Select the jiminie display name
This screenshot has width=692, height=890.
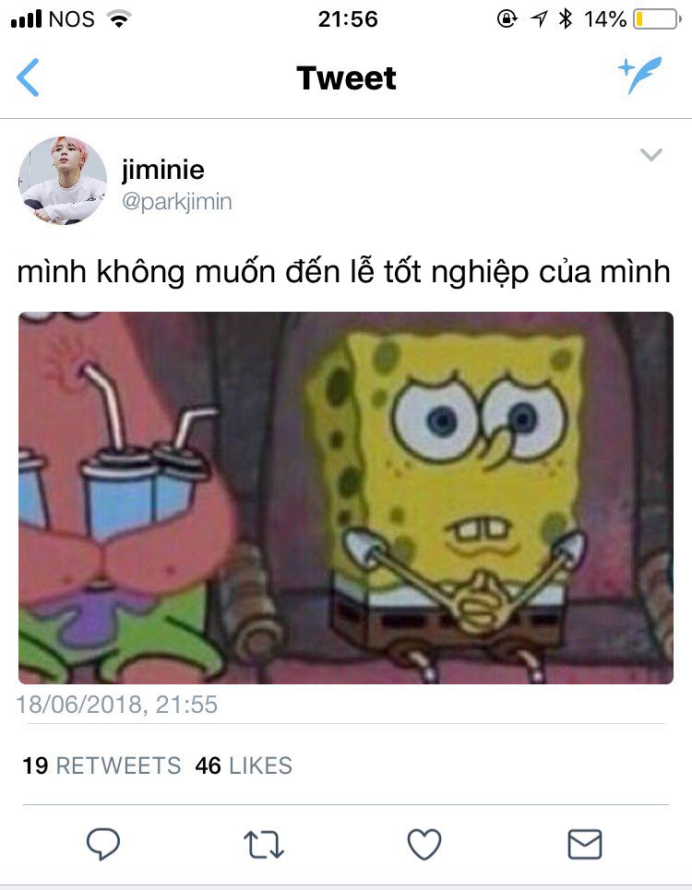coord(163,169)
